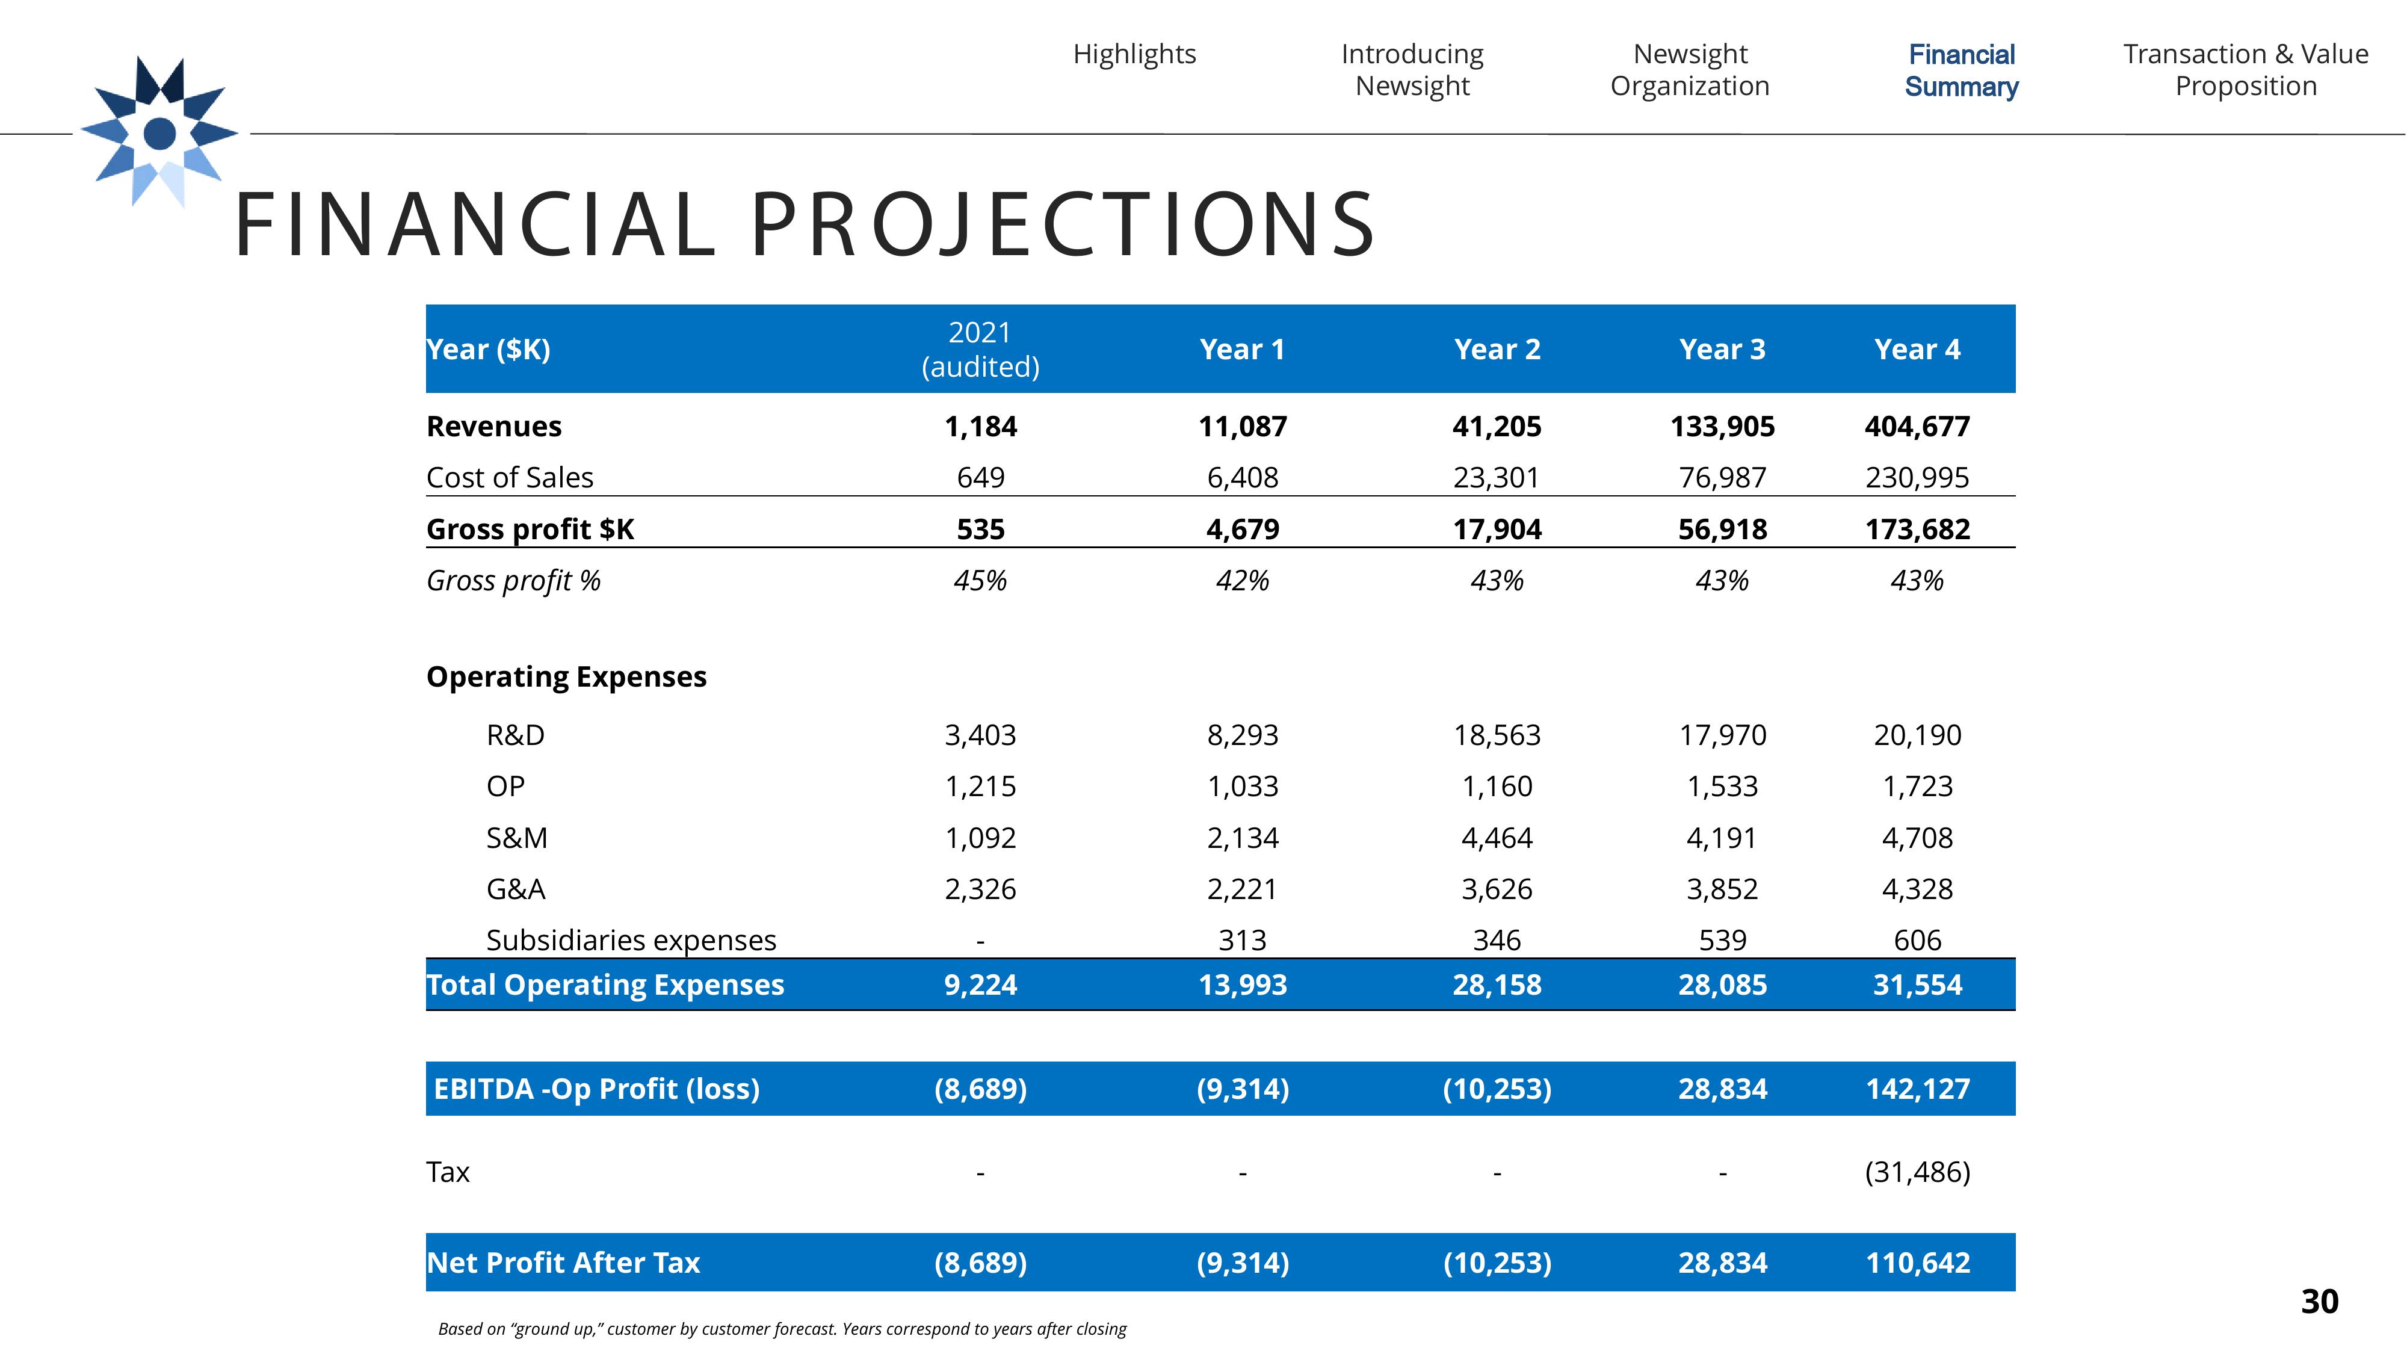Select the 42% gross margin cell

(1243, 580)
